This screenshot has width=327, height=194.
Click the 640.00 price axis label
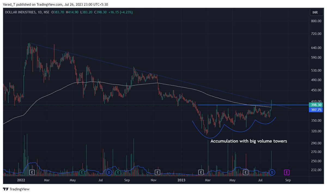(x=316, y=48)
